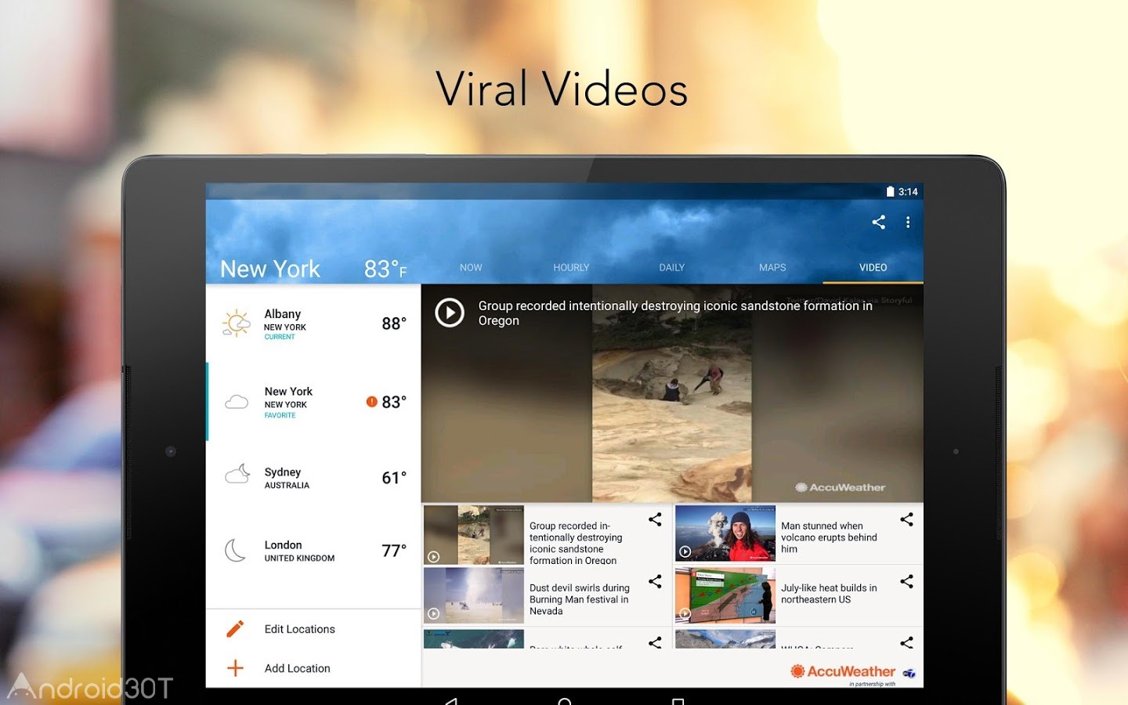Screen dimensions: 1128x705
Task: Click 'Group recorded intentionally destroying' list title
Action: point(576,543)
